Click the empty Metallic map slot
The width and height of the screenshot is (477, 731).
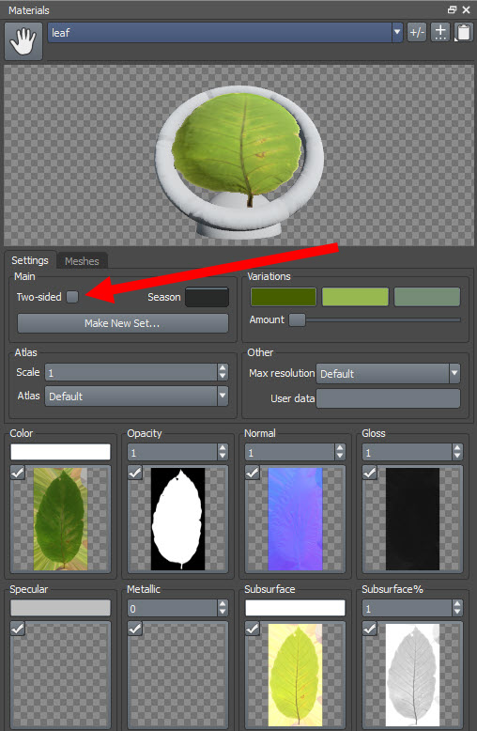178,675
